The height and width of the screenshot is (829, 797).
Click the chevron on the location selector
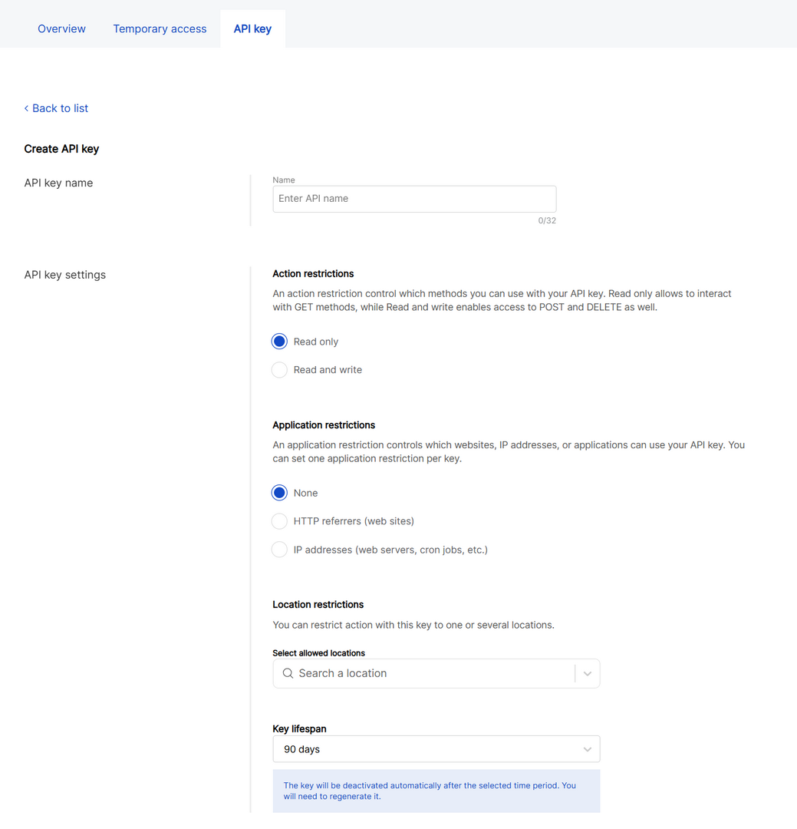point(587,672)
